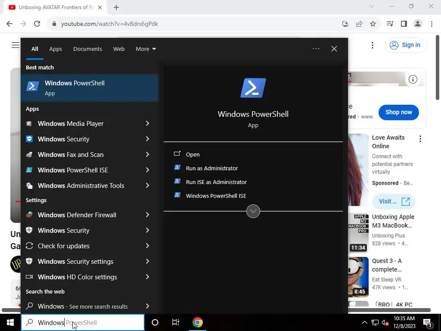Expand Windows Fax and Scan arrow

[x=147, y=154]
